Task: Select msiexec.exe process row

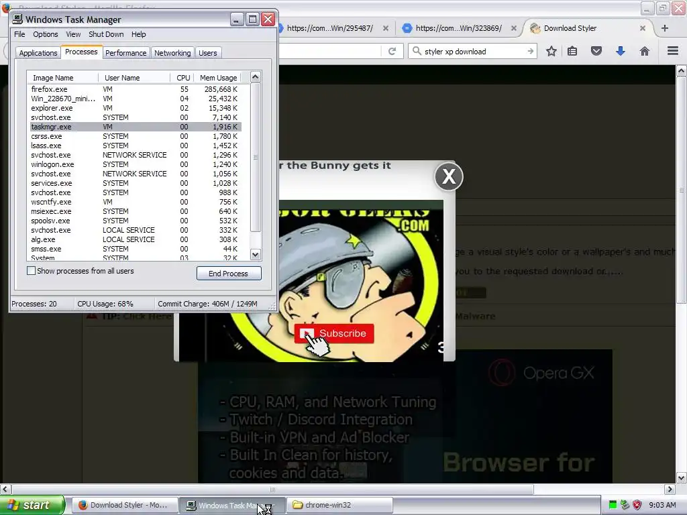Action: click(134, 211)
